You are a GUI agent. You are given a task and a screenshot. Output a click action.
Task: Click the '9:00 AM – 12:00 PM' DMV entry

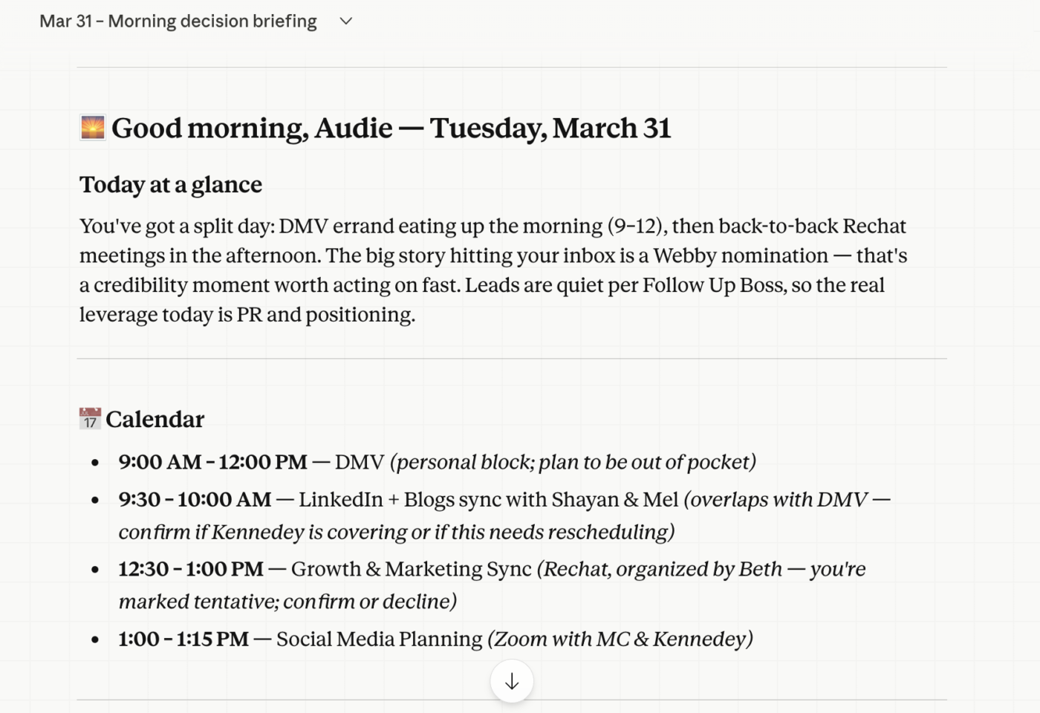(437, 462)
